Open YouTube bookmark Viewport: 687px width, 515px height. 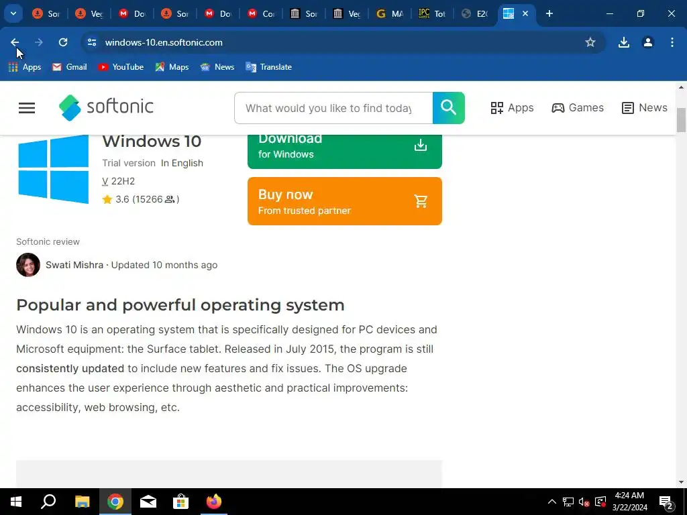[x=121, y=67]
